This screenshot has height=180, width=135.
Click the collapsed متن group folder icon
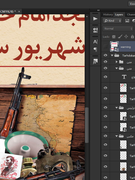tap(121, 62)
